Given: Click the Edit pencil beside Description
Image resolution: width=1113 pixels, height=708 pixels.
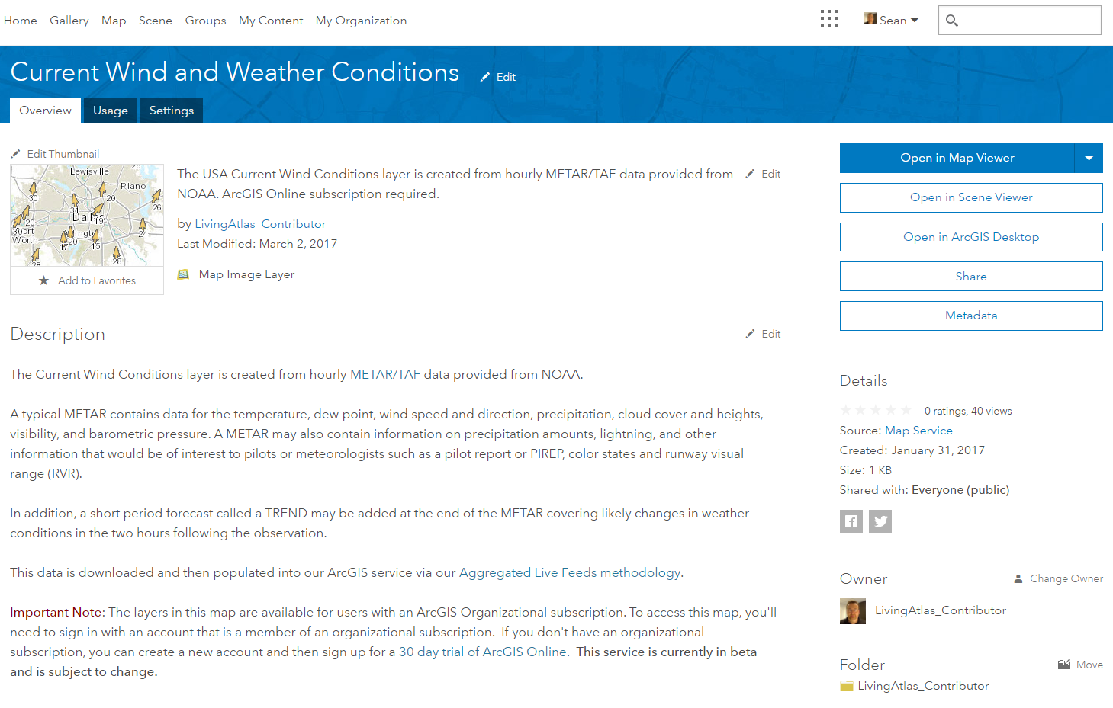Looking at the screenshot, I should coord(751,333).
